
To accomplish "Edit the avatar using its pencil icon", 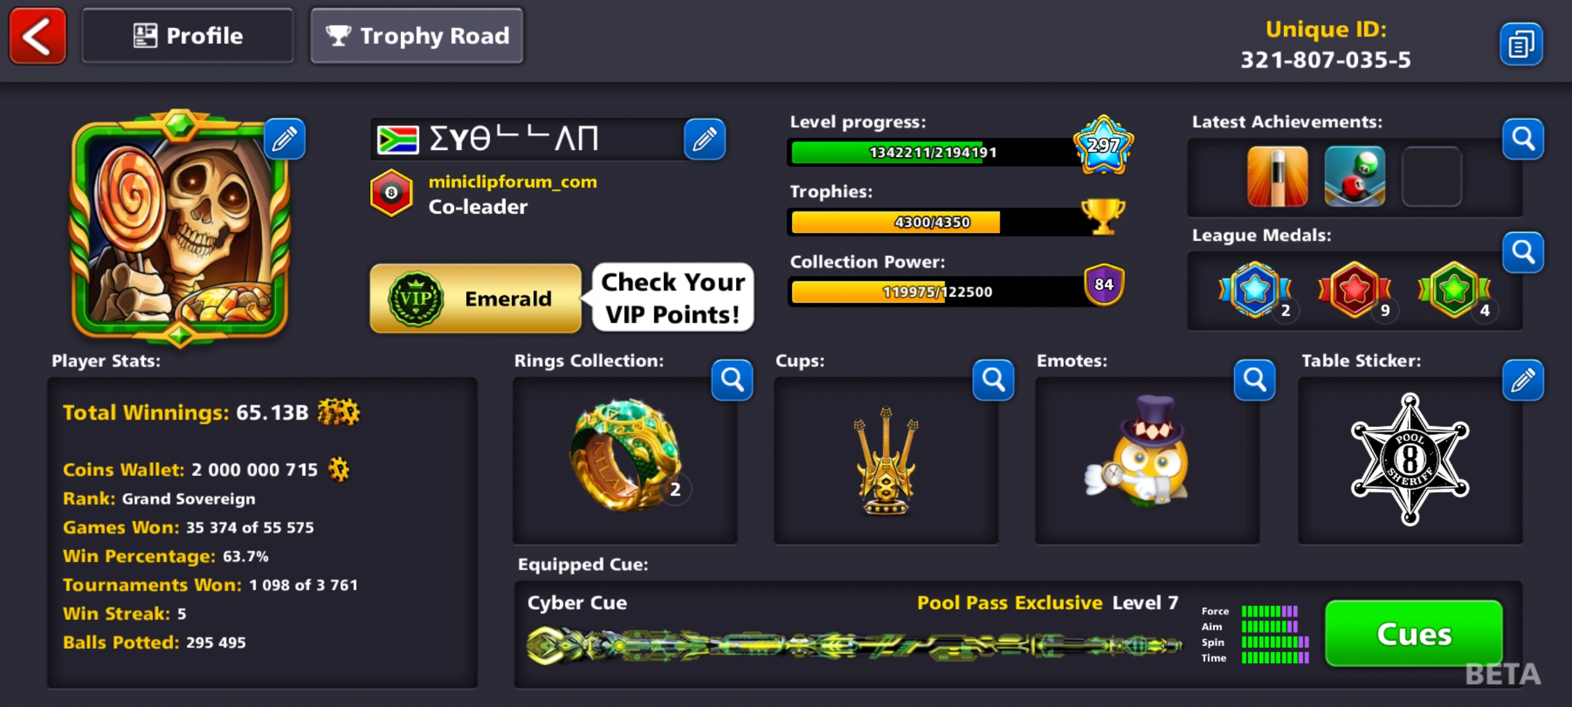I will (x=285, y=139).
